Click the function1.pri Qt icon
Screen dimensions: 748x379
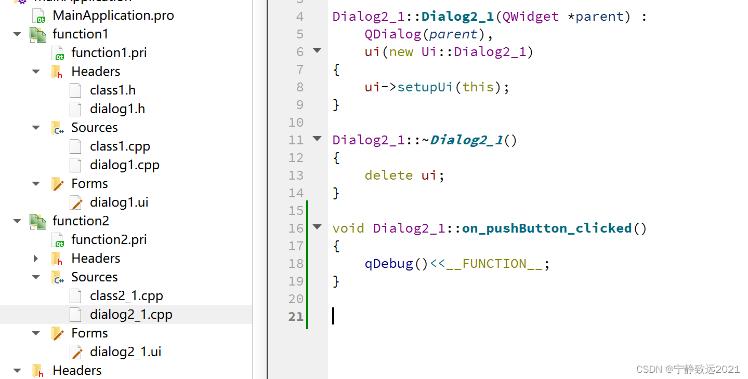click(x=58, y=53)
